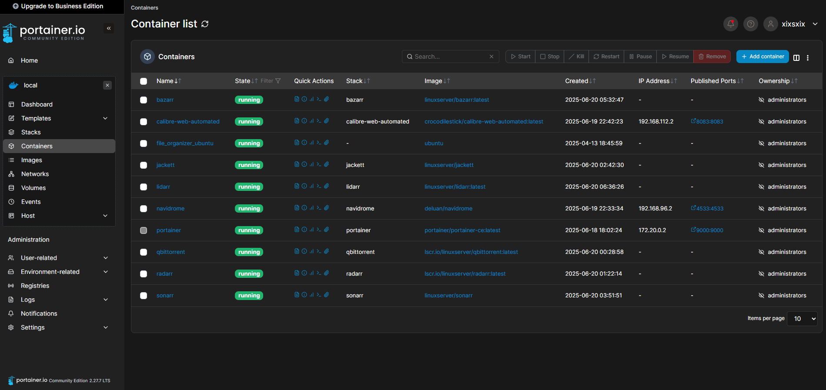826x390 pixels.
Task: Click the user avatar icon
Action: (x=771, y=24)
